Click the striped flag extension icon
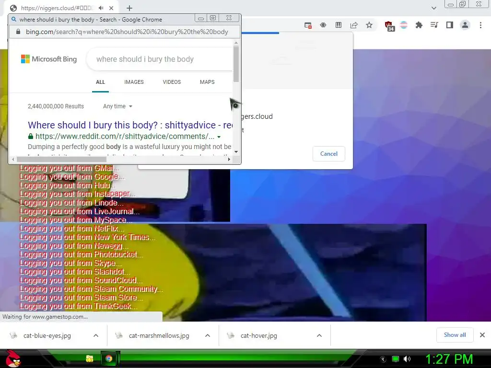Screen dimensions: 491x368 click(404, 25)
